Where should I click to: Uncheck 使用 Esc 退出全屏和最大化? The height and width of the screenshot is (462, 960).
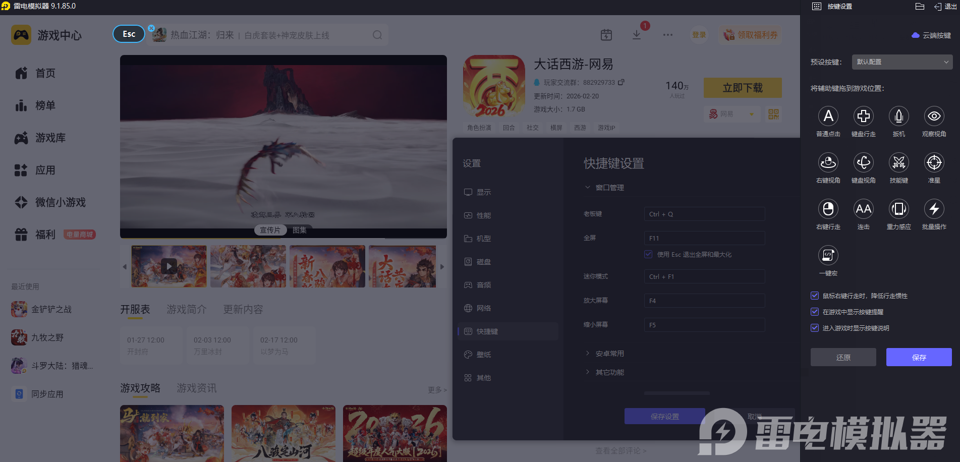[648, 254]
